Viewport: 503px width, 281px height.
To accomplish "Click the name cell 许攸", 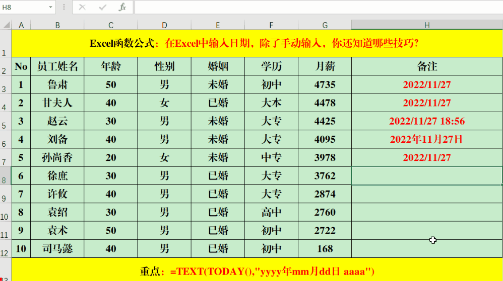I will (x=57, y=194).
